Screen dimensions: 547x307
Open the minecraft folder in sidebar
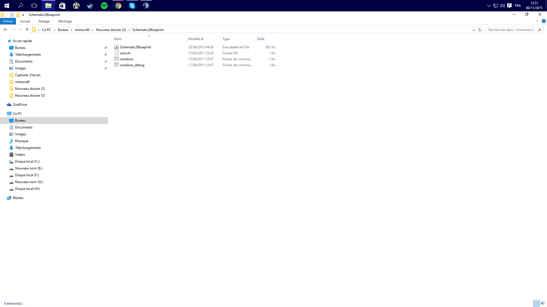tap(22, 82)
